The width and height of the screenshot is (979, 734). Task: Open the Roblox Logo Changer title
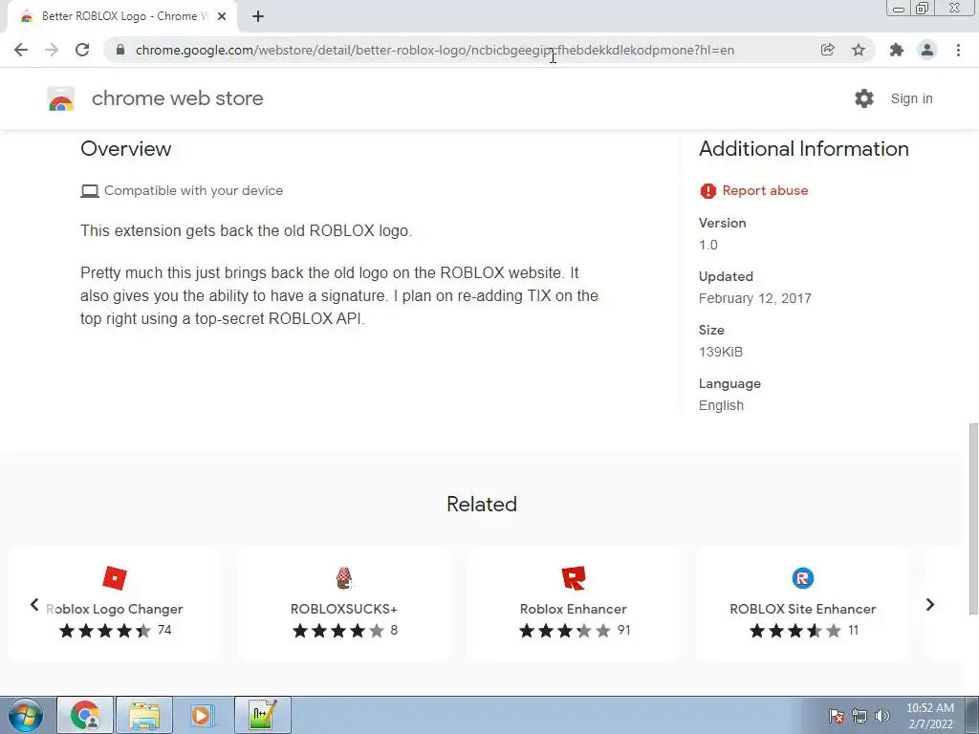coord(115,609)
